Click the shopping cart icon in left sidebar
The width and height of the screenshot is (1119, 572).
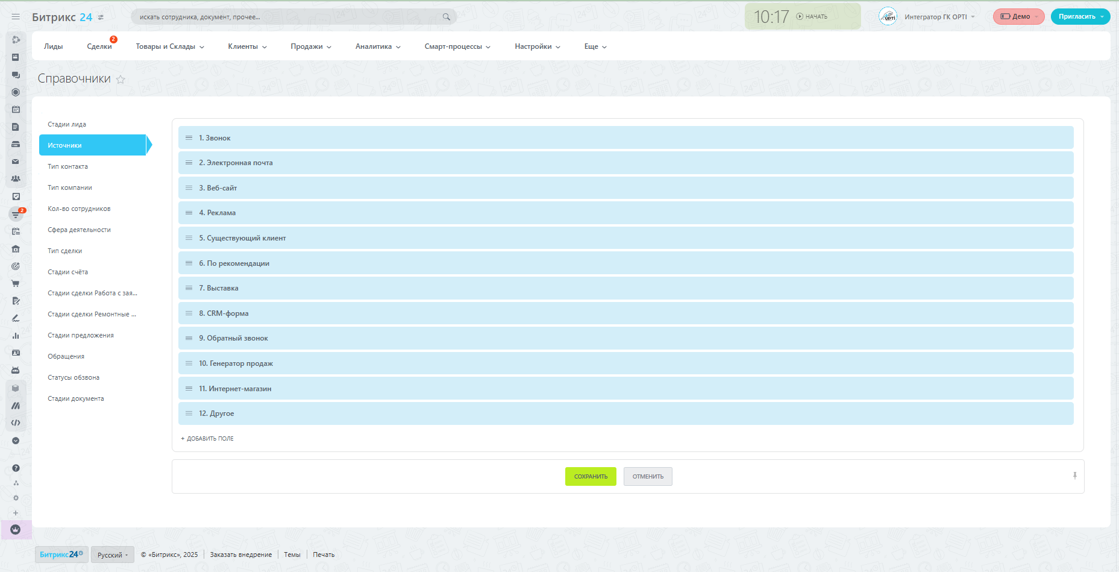pyautogui.click(x=16, y=283)
